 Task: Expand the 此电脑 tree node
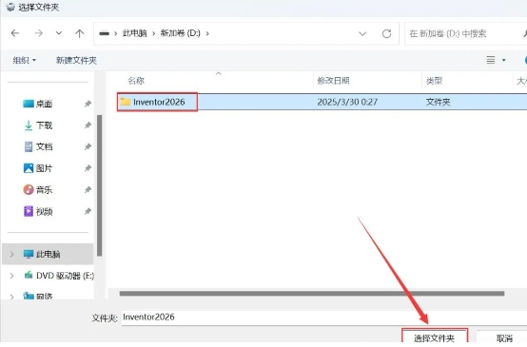tap(11, 254)
